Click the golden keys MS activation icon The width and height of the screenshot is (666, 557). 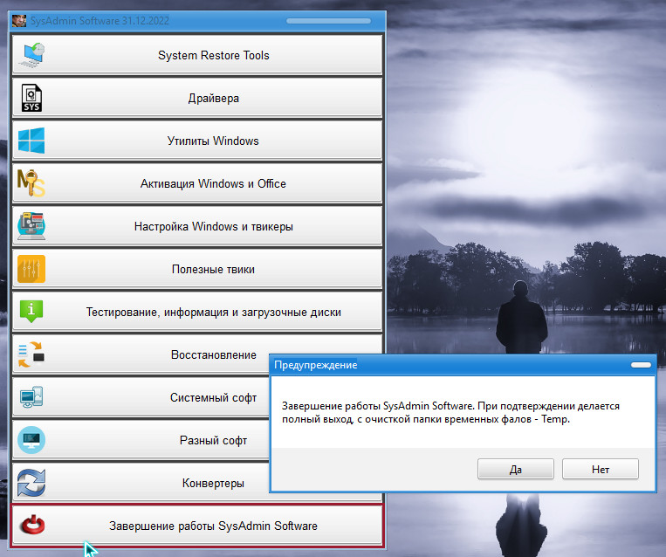tap(31, 183)
